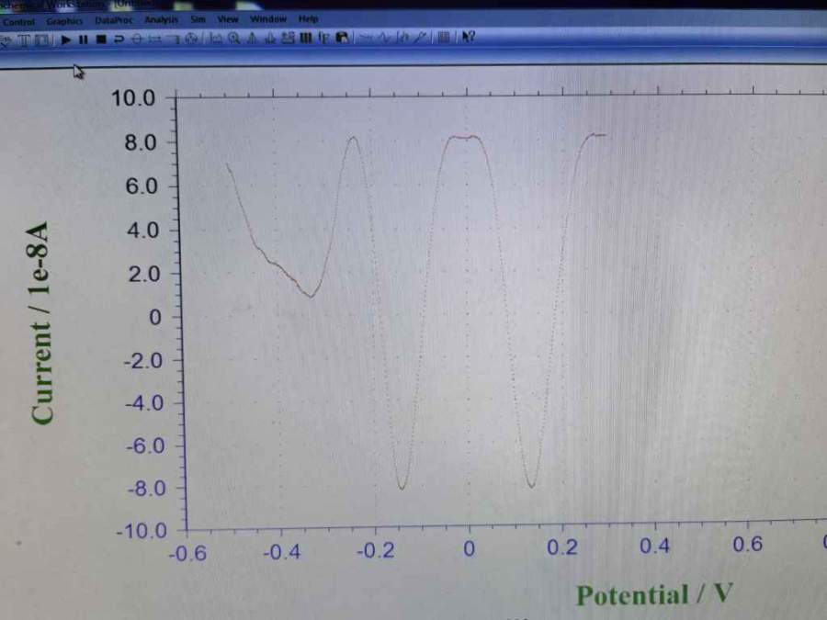Click the wavy line smoothing icon
Viewport: 827px width, 620px height.
coord(385,38)
